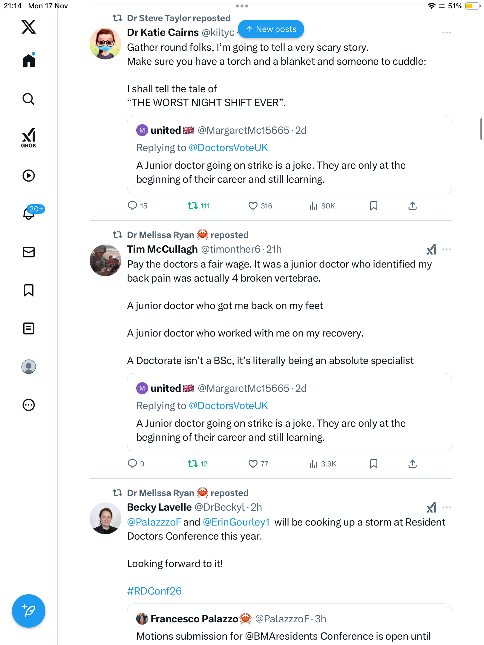Click Grok icon on Tim McCullagh's post
Image resolution: width=484 pixels, height=645 pixels.
431,249
